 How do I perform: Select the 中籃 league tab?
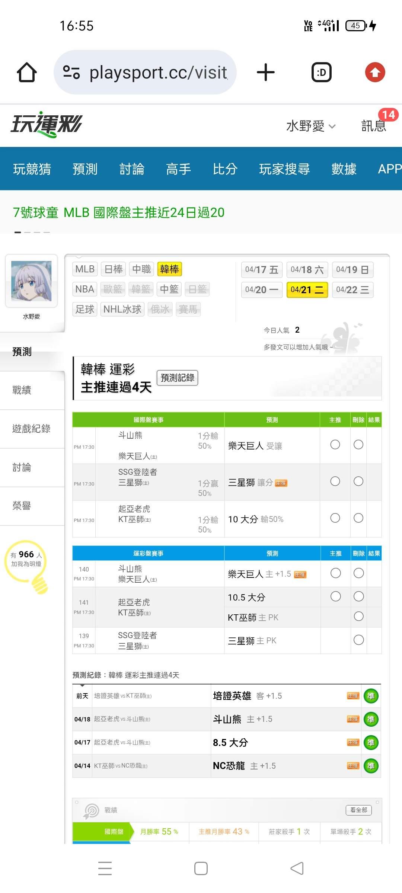coord(169,289)
